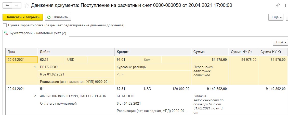Click the Сумма НУ Дт column header

243,52
